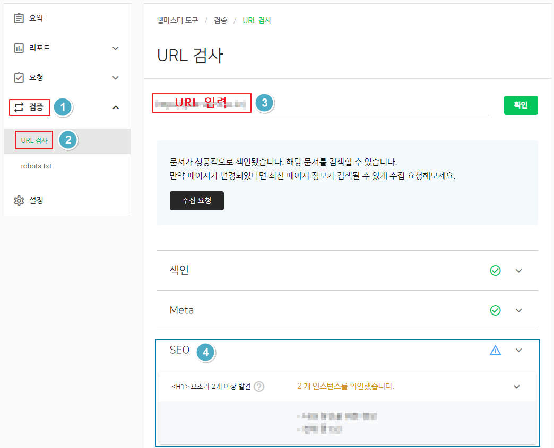Image resolution: width=554 pixels, height=448 pixels.
Task: Expand the Meta section details
Action: [x=518, y=310]
